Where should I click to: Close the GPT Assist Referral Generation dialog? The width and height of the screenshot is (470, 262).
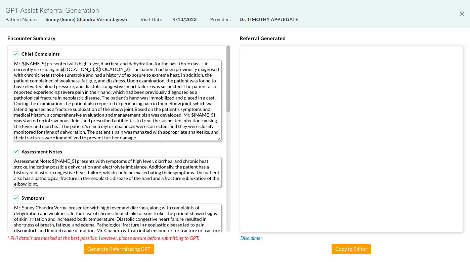coord(462,14)
